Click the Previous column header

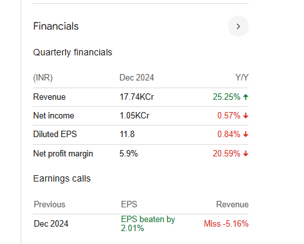pos(50,205)
